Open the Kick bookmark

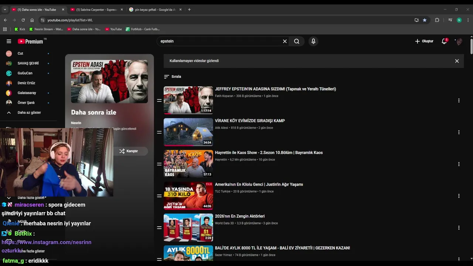20,29
